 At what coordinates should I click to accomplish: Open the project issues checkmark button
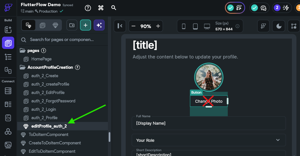click(235, 8)
